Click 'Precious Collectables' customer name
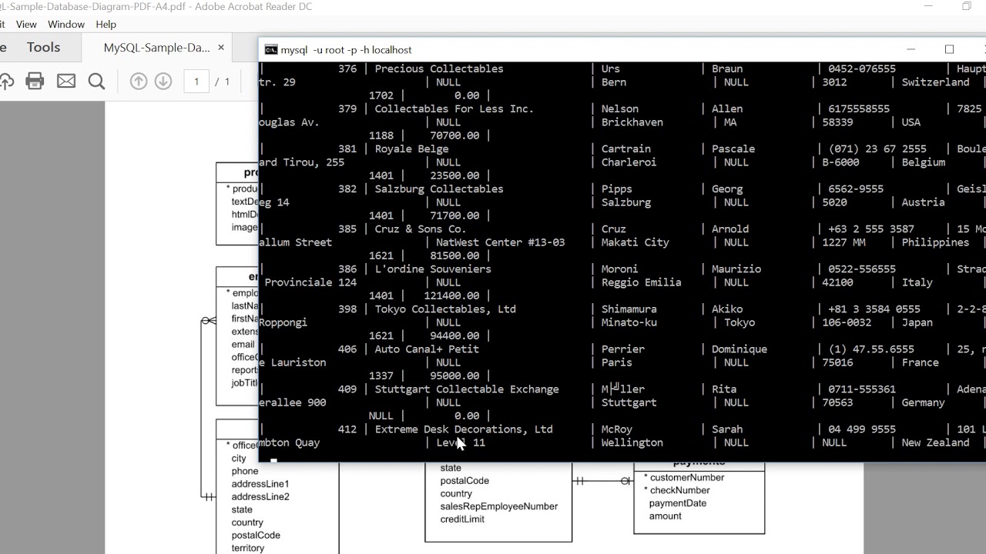 pyautogui.click(x=439, y=68)
